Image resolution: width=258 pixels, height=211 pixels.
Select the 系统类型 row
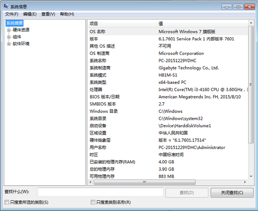(x=168, y=82)
